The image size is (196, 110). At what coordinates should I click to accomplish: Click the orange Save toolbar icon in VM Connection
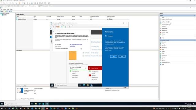(59, 27)
